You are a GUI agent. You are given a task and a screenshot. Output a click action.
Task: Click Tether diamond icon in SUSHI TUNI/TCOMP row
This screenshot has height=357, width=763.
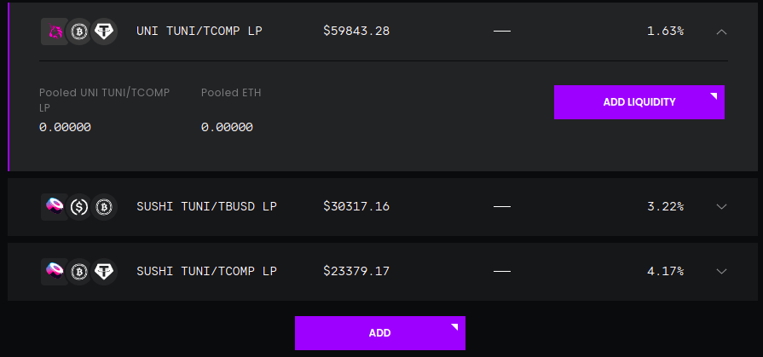(x=104, y=271)
